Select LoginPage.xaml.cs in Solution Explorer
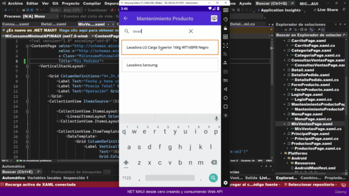The height and width of the screenshot is (196, 349). coord(313,99)
